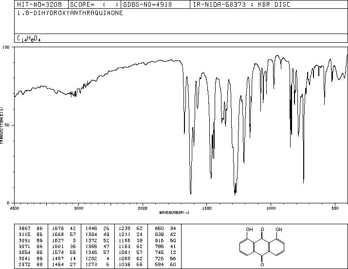Click the 3115 peak table entry
The height and width of the screenshot is (269, 348).
click(30, 234)
